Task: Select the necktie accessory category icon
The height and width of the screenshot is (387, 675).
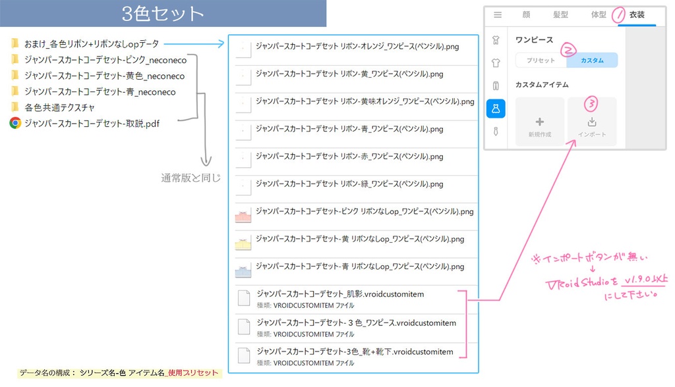Action: 496,132
